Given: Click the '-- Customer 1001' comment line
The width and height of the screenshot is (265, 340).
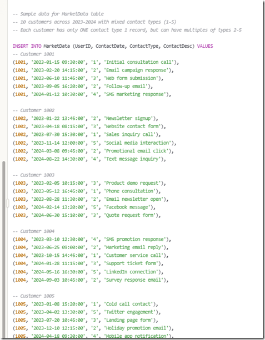Looking at the screenshot, I should point(33,54).
